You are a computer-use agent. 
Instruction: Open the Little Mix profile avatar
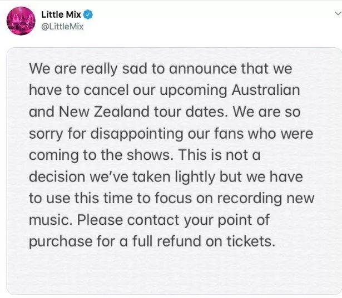pyautogui.click(x=21, y=21)
